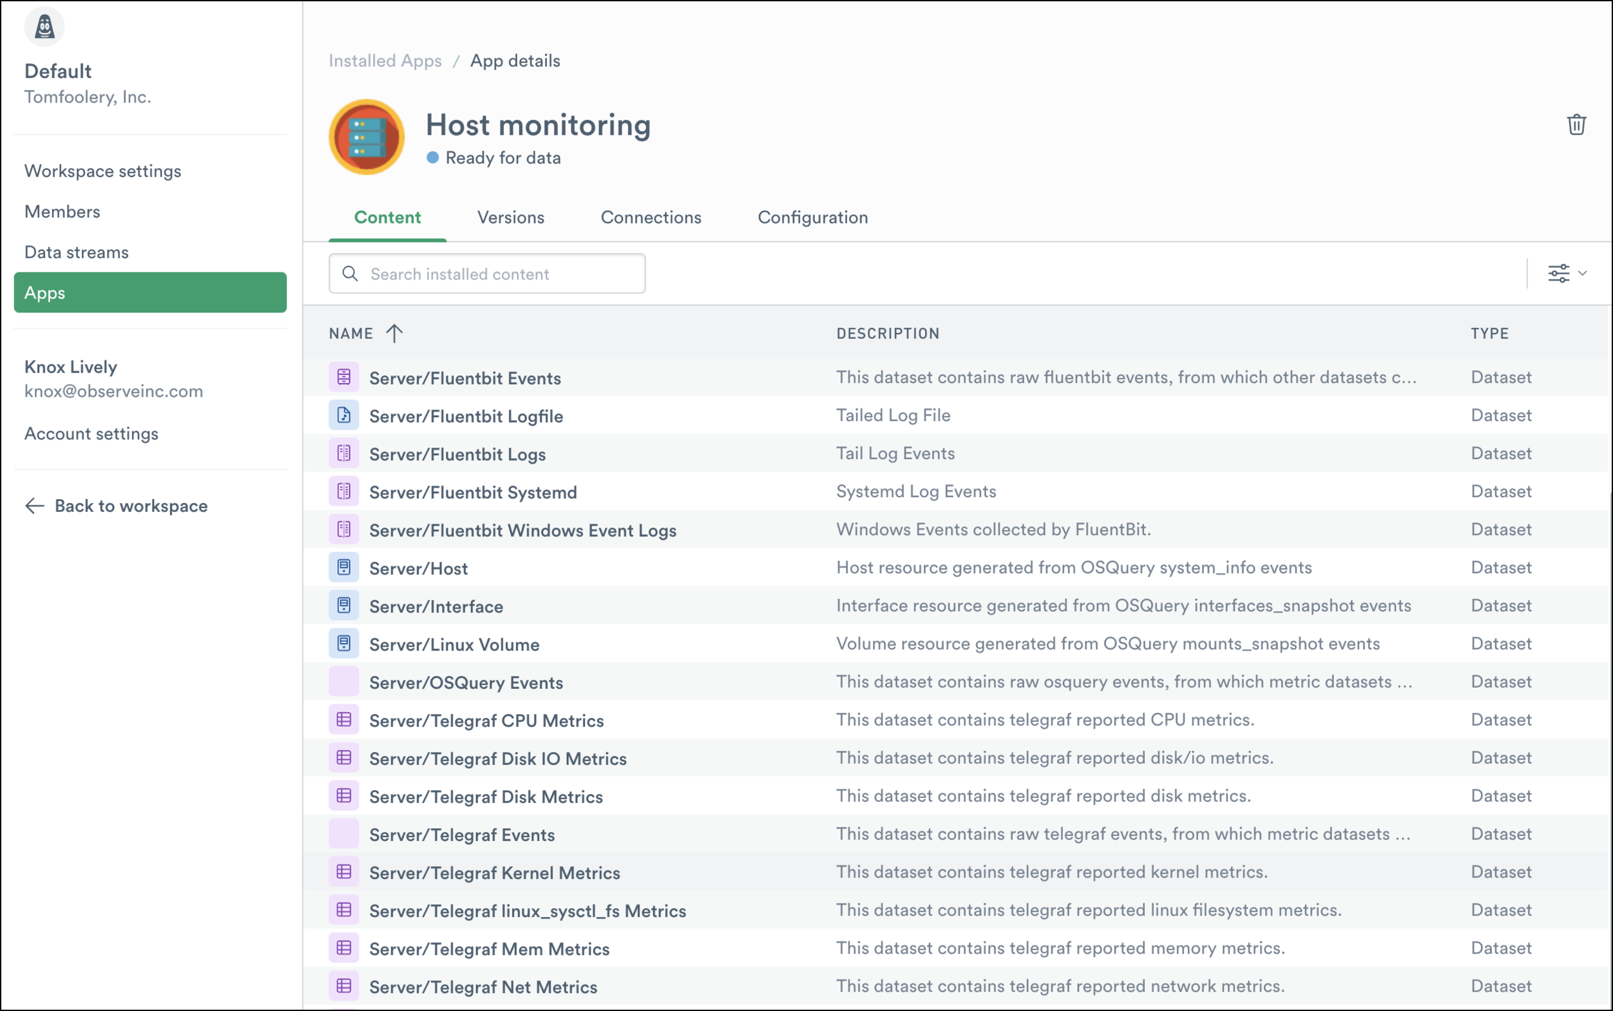This screenshot has width=1613, height=1011.
Task: Click Dataset type in Server/Host row
Action: (1502, 568)
